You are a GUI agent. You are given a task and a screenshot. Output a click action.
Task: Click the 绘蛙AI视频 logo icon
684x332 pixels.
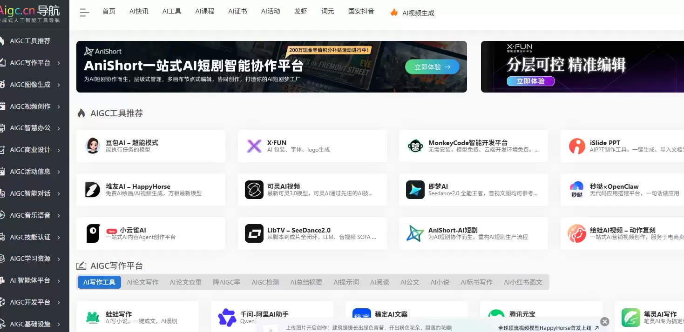tap(577, 233)
